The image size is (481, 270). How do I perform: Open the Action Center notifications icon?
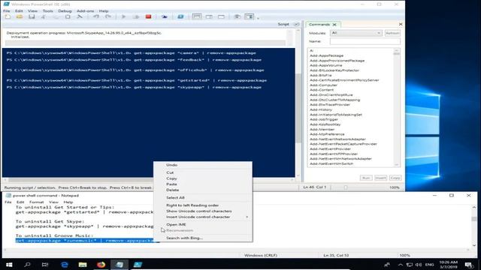pos(468,265)
